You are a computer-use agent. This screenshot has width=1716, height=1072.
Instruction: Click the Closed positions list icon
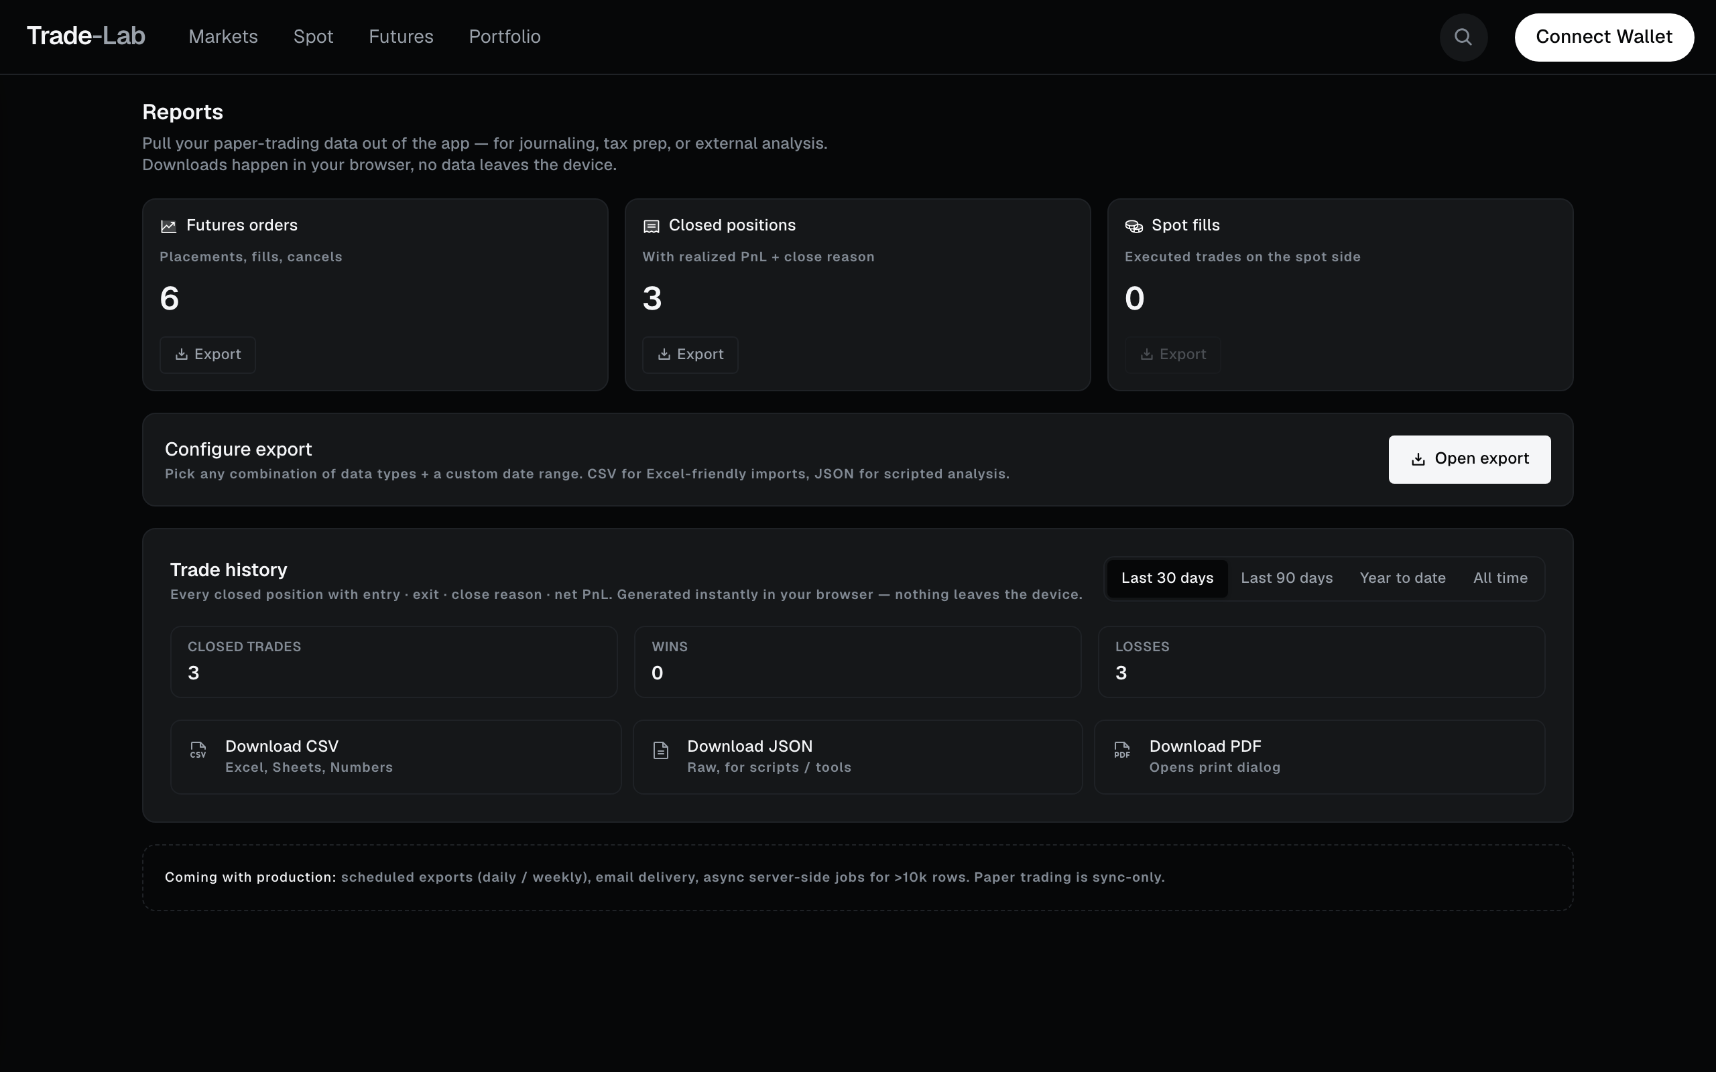(x=651, y=226)
